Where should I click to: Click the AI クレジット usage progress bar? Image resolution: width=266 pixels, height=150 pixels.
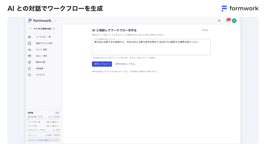pyautogui.click(x=44, y=132)
